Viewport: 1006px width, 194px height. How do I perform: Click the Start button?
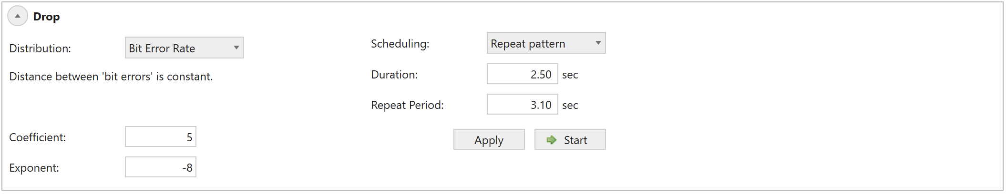point(570,139)
